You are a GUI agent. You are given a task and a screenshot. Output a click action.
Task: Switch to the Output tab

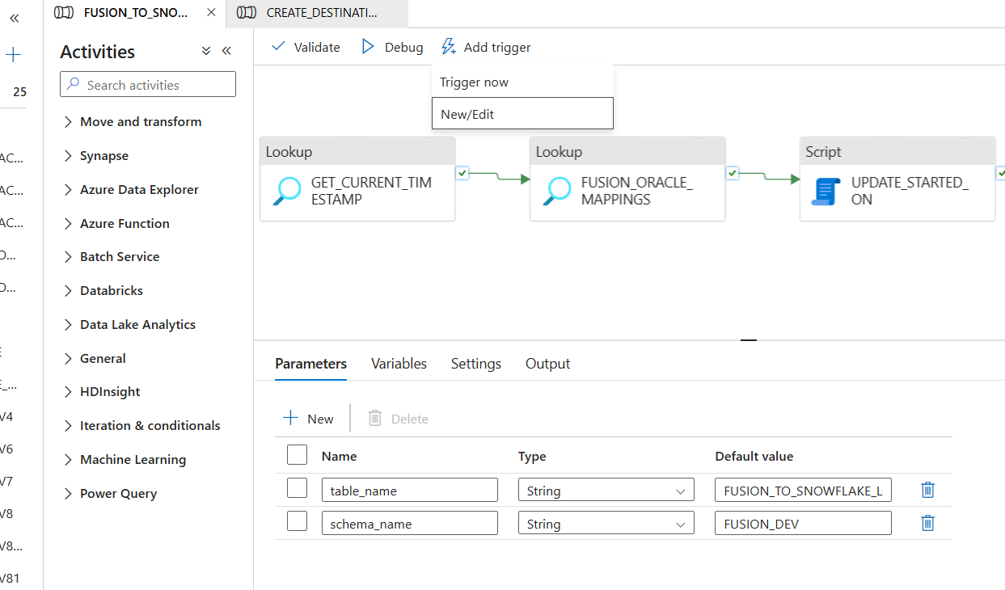click(x=548, y=364)
